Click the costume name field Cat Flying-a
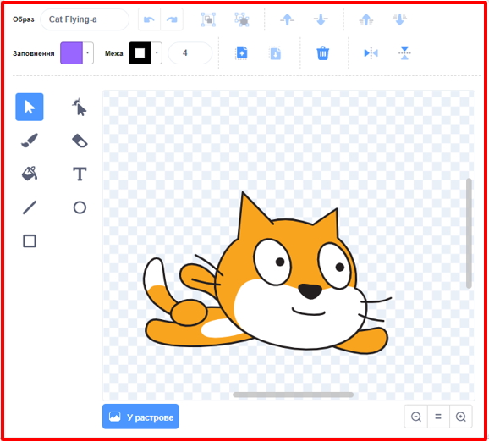The height and width of the screenshot is (442, 489). 85,19
